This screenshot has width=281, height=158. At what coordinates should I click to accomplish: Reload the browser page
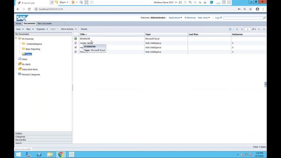tap(29, 9)
